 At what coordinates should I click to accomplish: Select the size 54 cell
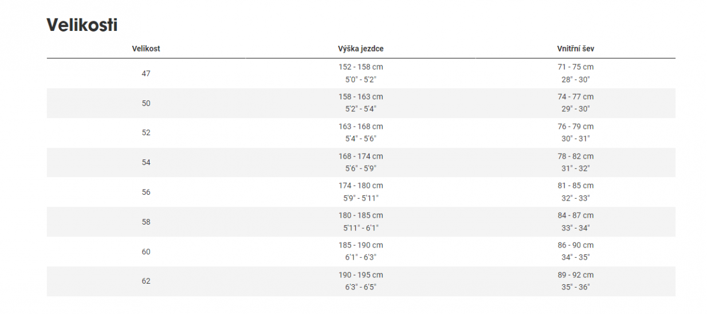[x=146, y=162]
